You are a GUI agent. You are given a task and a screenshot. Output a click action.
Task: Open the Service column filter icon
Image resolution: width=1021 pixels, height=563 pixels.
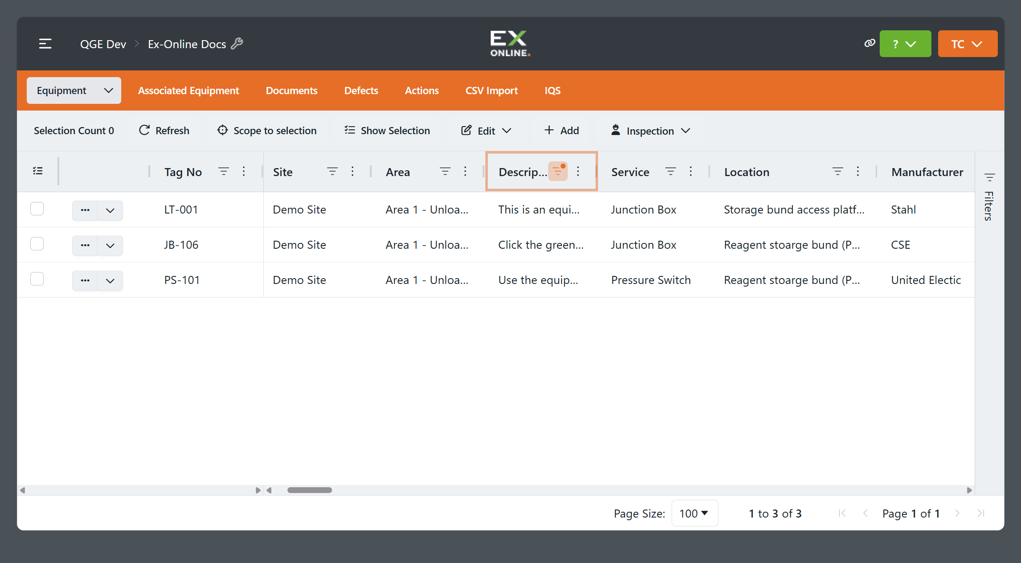click(x=671, y=172)
